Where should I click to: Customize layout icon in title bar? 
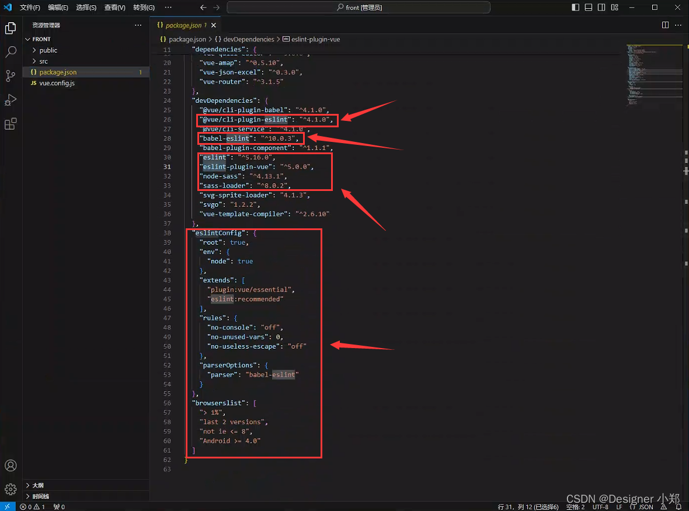(x=615, y=8)
